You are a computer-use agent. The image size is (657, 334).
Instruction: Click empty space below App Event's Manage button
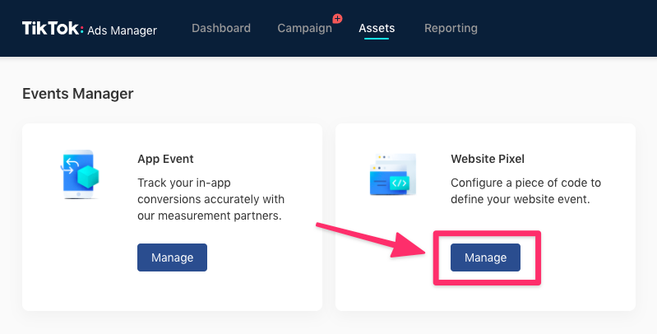172,290
